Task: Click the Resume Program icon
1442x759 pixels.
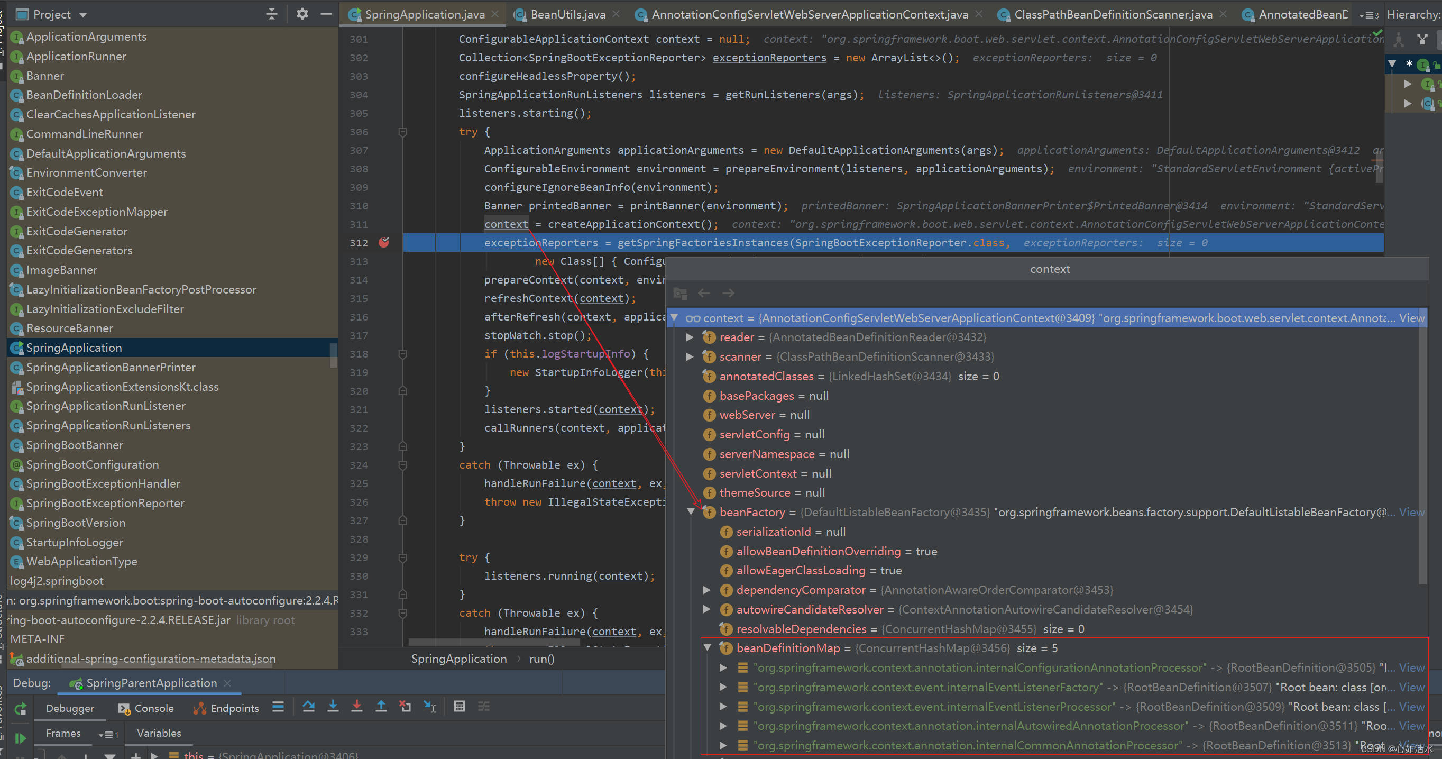Action: click(20, 738)
